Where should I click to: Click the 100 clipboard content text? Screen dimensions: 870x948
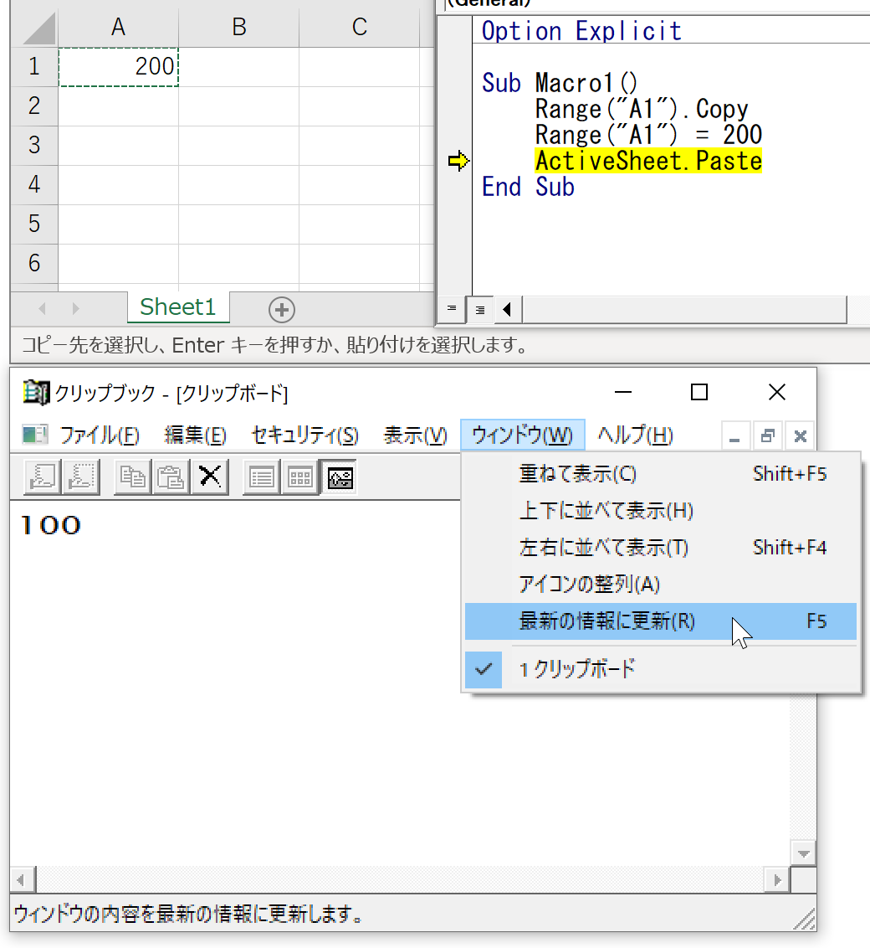point(51,526)
